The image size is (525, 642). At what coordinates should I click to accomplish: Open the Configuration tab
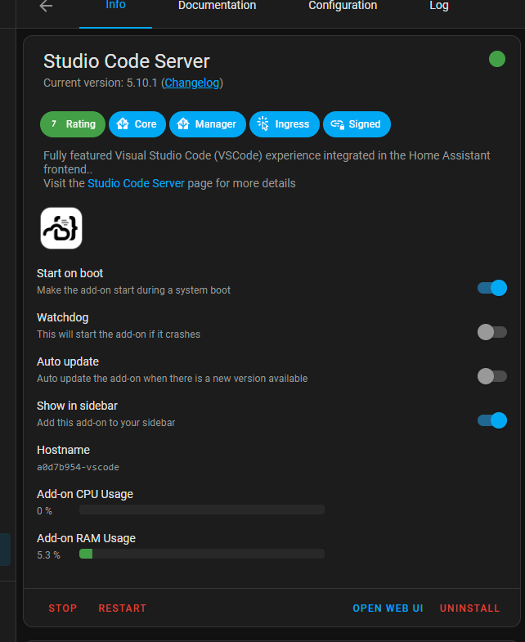click(343, 6)
